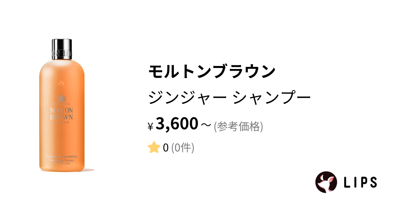Click the LIPS wordmark text
The height and width of the screenshot is (211, 402).
coord(360,182)
